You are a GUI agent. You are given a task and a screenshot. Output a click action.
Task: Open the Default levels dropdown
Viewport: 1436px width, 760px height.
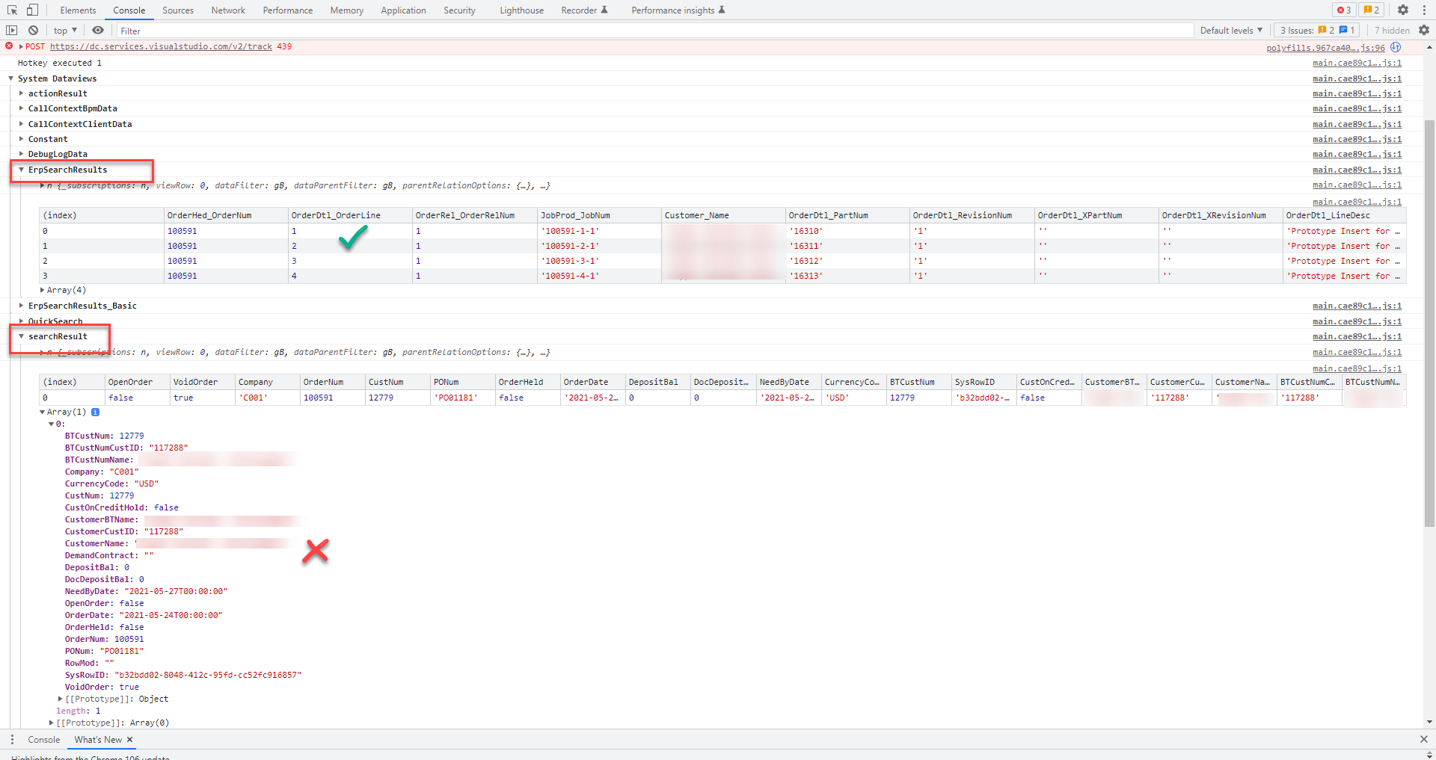pyautogui.click(x=1231, y=31)
